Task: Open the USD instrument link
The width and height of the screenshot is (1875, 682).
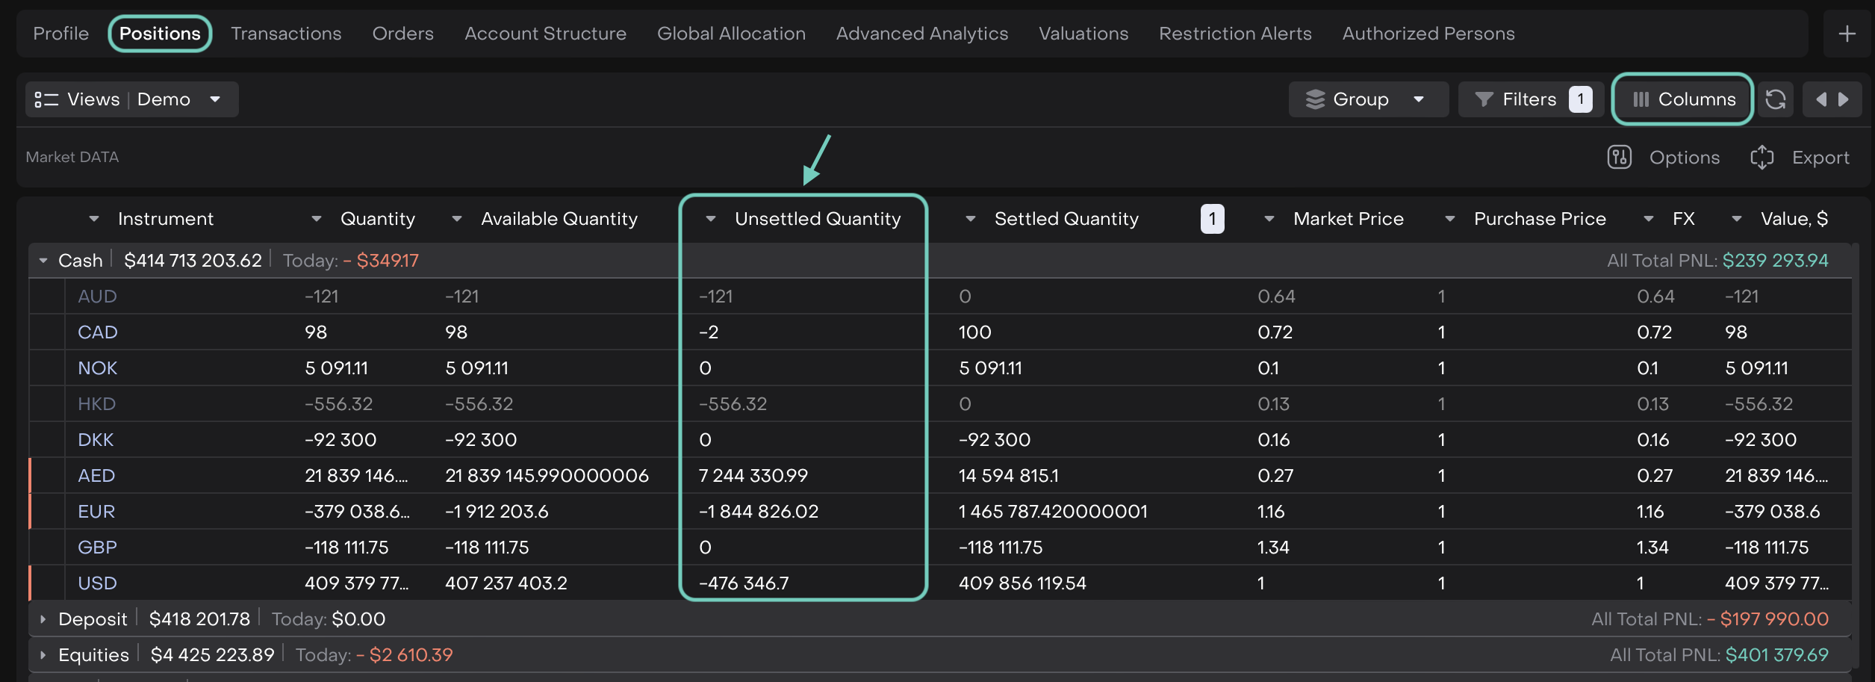Action: (x=97, y=583)
